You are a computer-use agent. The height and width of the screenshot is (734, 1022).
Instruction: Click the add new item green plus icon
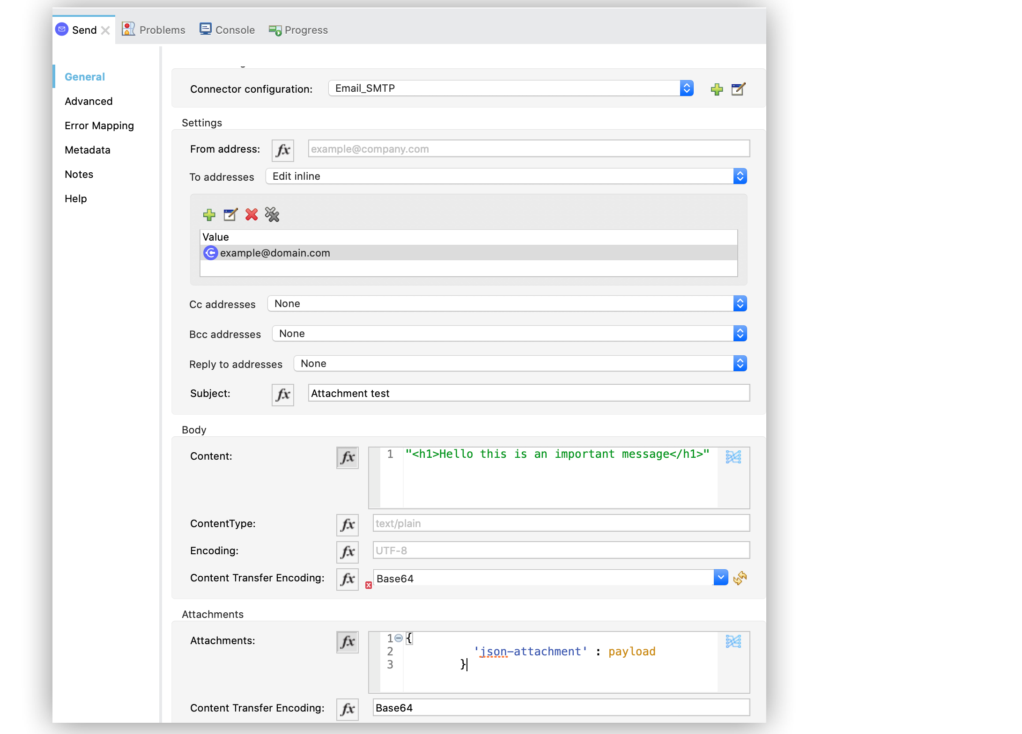click(209, 215)
